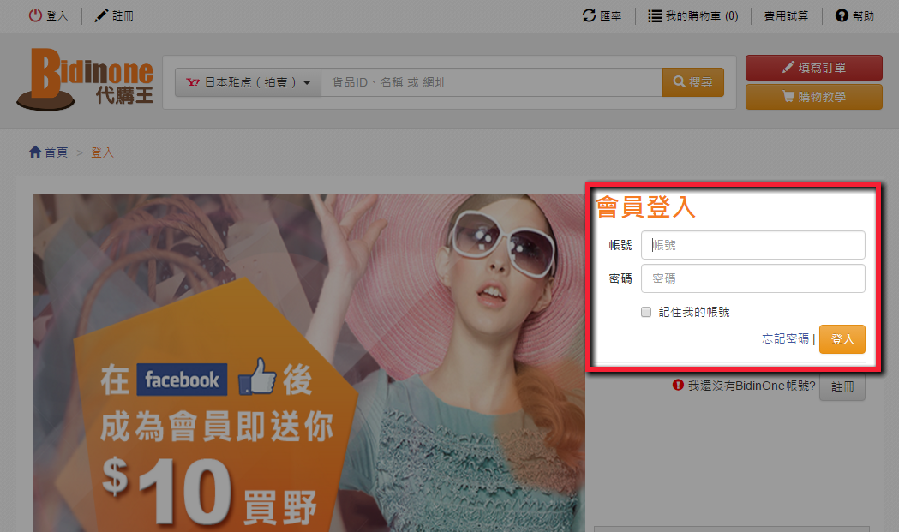Focus the 密碼 password input field

point(752,278)
